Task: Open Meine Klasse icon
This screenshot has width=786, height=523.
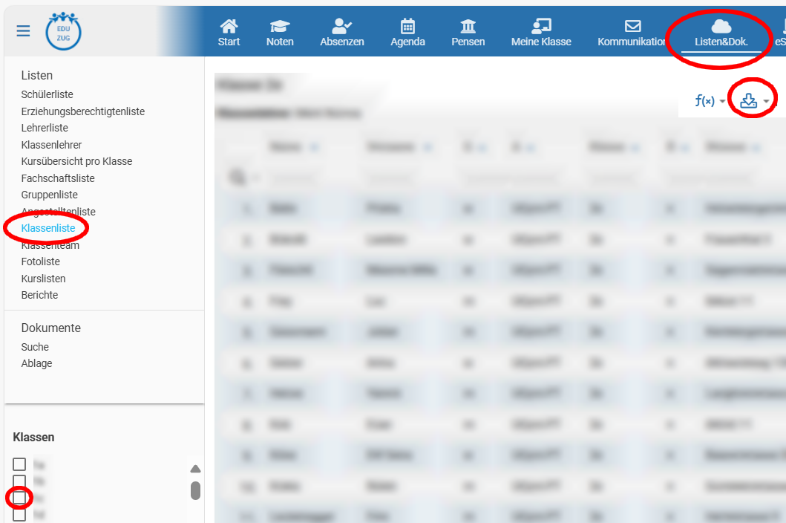Action: click(541, 27)
